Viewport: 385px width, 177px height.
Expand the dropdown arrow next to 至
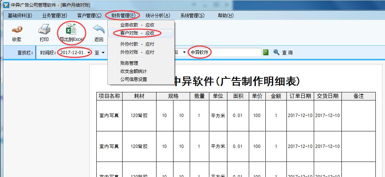coord(103,52)
